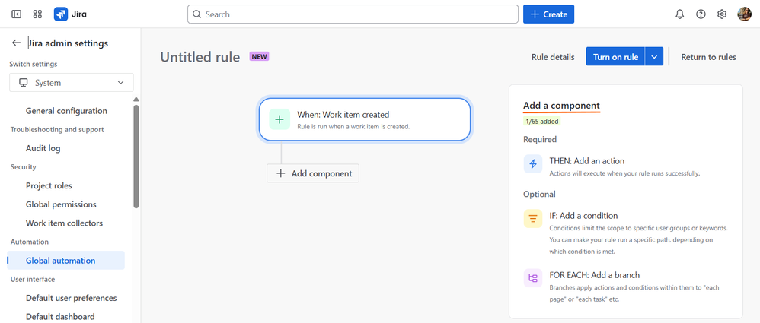Open General configuration in sidebar
This screenshot has height=323, width=760.
click(x=66, y=111)
